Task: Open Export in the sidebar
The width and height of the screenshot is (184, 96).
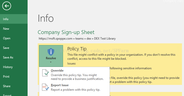Action: (14, 94)
